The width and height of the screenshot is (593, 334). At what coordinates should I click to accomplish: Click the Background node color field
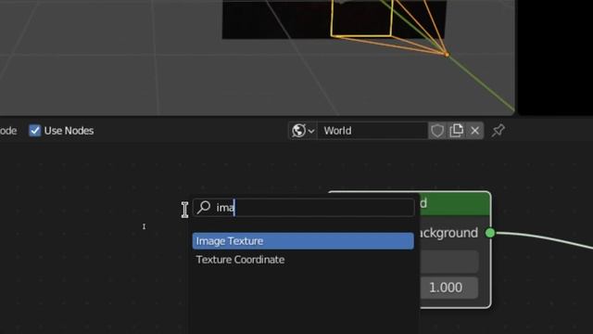(x=448, y=261)
